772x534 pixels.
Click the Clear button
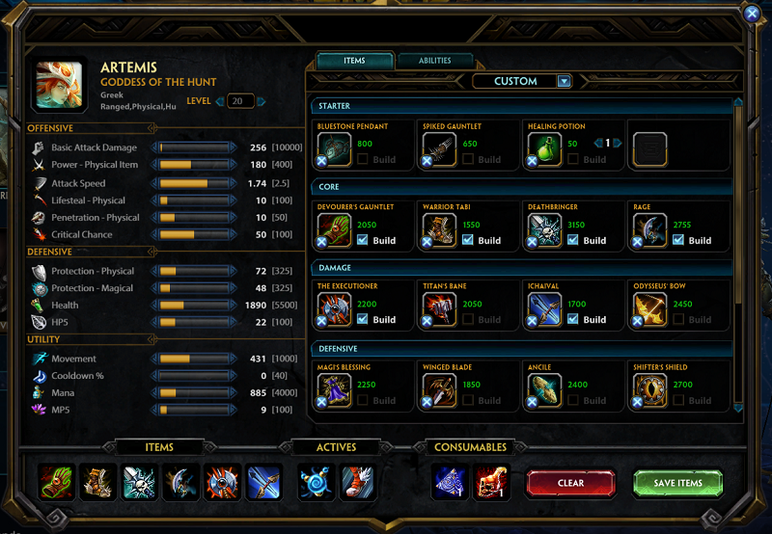(570, 483)
